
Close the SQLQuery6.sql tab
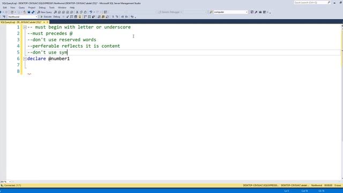48,22
